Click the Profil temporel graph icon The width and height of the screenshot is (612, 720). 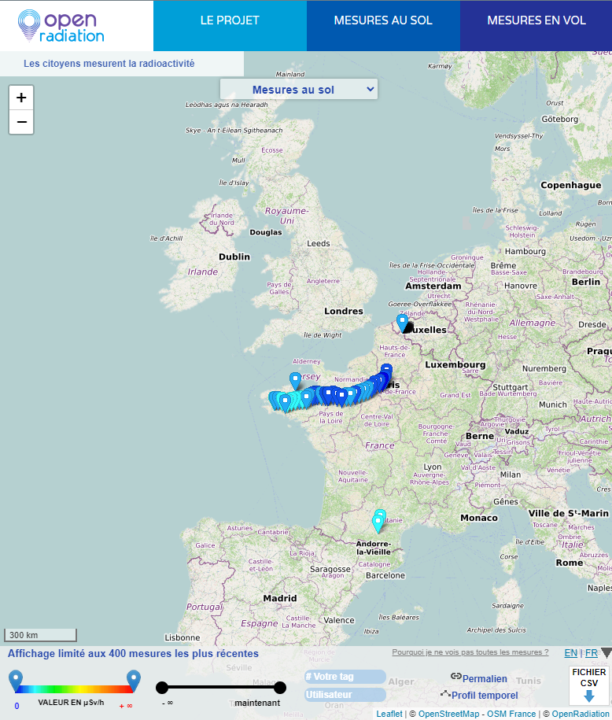tap(445, 694)
